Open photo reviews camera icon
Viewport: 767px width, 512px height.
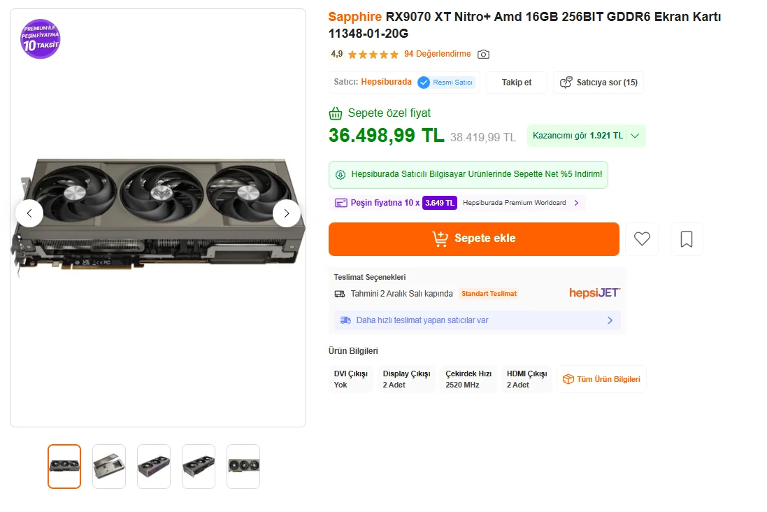[483, 54]
